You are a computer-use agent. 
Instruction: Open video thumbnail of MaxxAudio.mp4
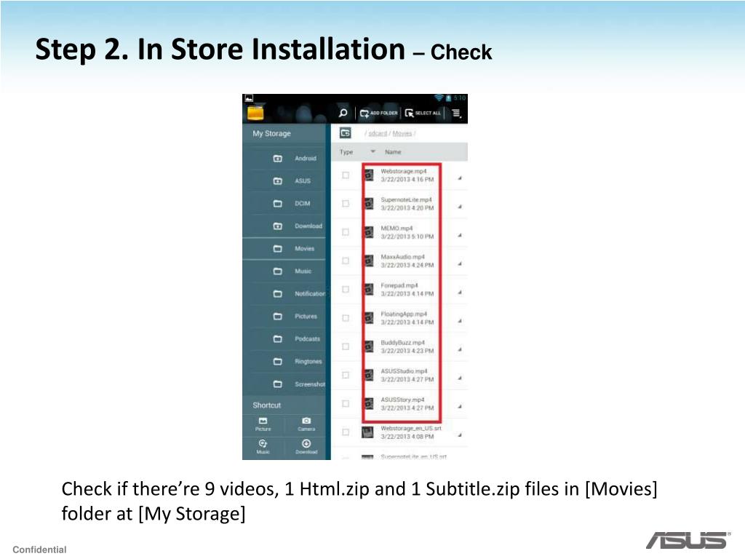369,261
